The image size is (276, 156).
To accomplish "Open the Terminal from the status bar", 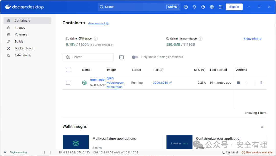I will point(230,152).
